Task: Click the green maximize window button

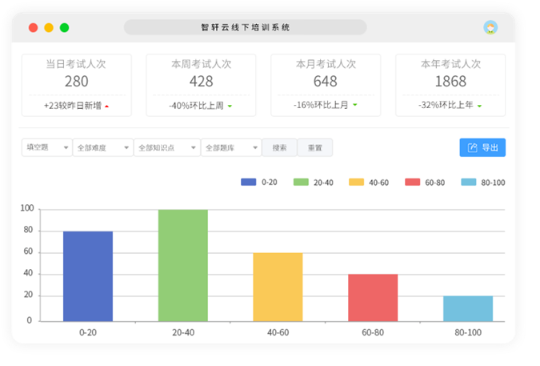Action: (x=65, y=27)
